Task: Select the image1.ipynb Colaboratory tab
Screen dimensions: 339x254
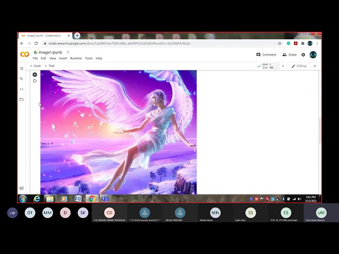Action: pos(46,35)
